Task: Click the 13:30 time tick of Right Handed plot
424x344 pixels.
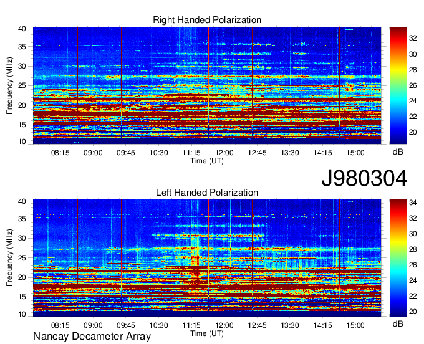Action: 289,153
